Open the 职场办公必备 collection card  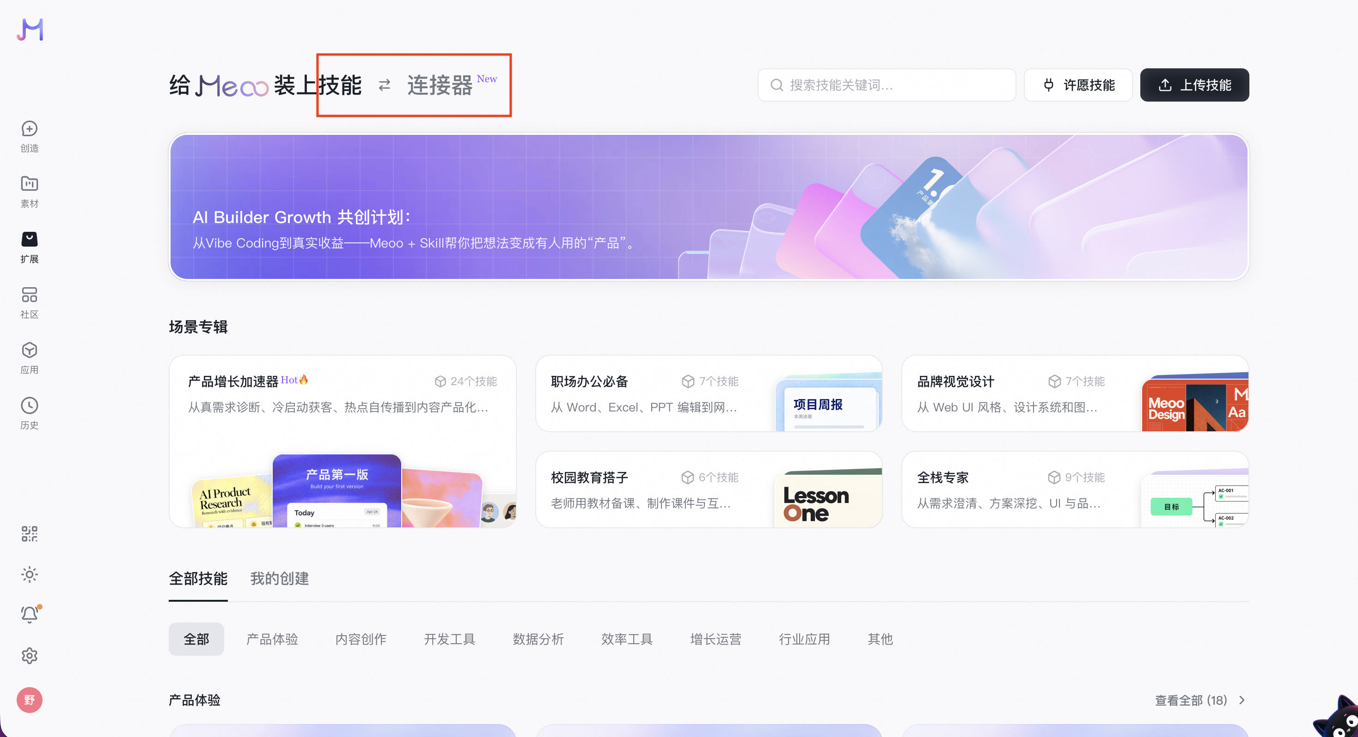click(709, 393)
